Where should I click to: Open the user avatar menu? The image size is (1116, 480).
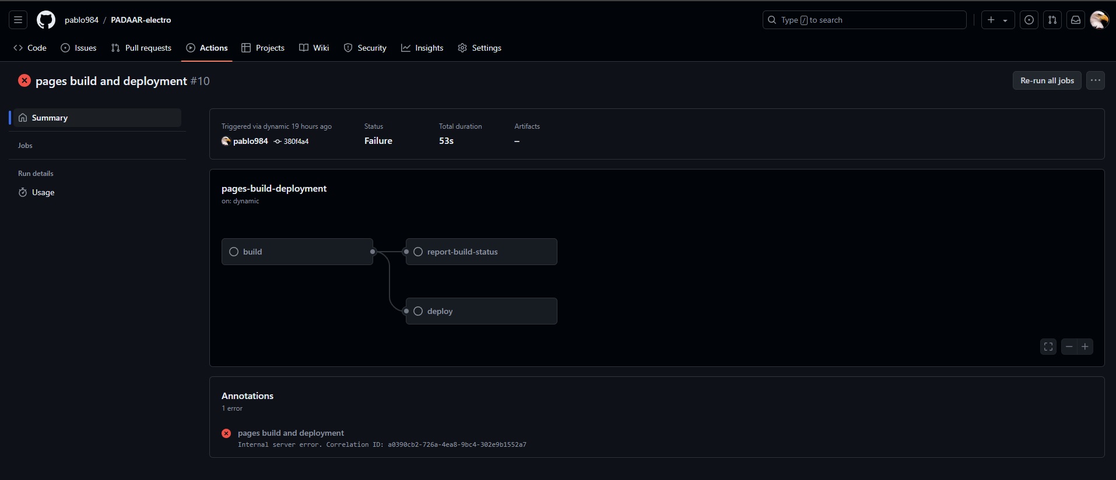[x=1099, y=20]
